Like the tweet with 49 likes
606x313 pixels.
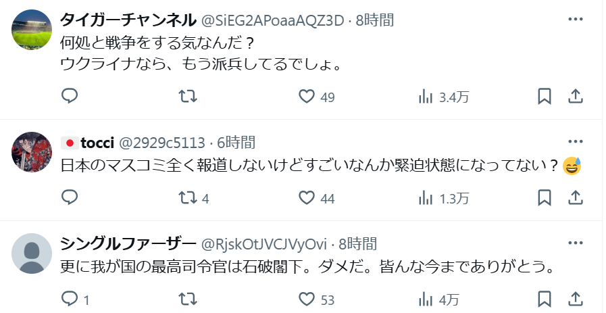(x=317, y=97)
